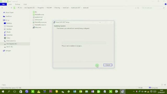The width and height of the screenshot is (167, 94).
Task: Open taskbar Search magnifier
Action: tap(9, 92)
